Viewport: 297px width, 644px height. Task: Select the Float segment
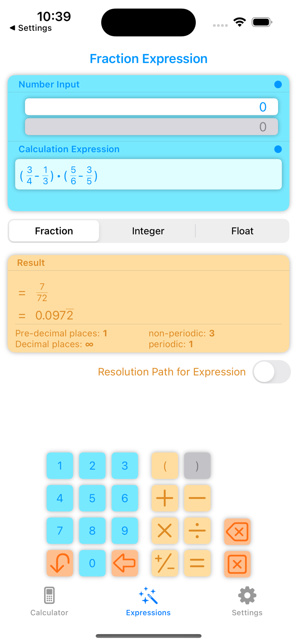pyautogui.click(x=242, y=231)
